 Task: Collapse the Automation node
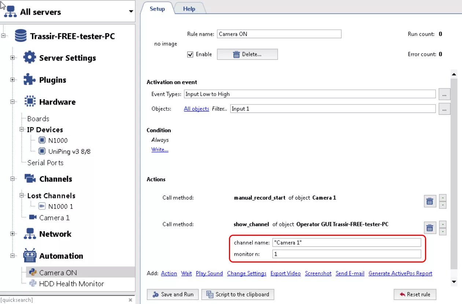(12, 256)
